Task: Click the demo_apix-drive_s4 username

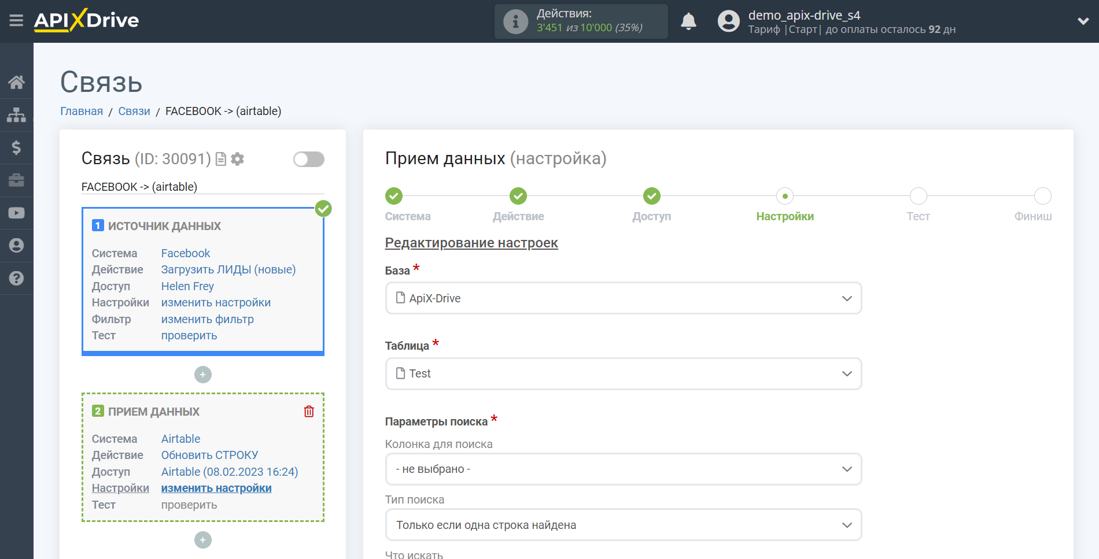Action: [x=804, y=15]
